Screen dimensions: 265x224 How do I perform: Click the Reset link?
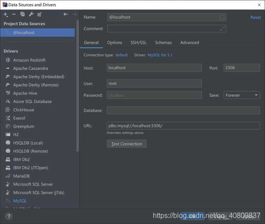coord(256,17)
